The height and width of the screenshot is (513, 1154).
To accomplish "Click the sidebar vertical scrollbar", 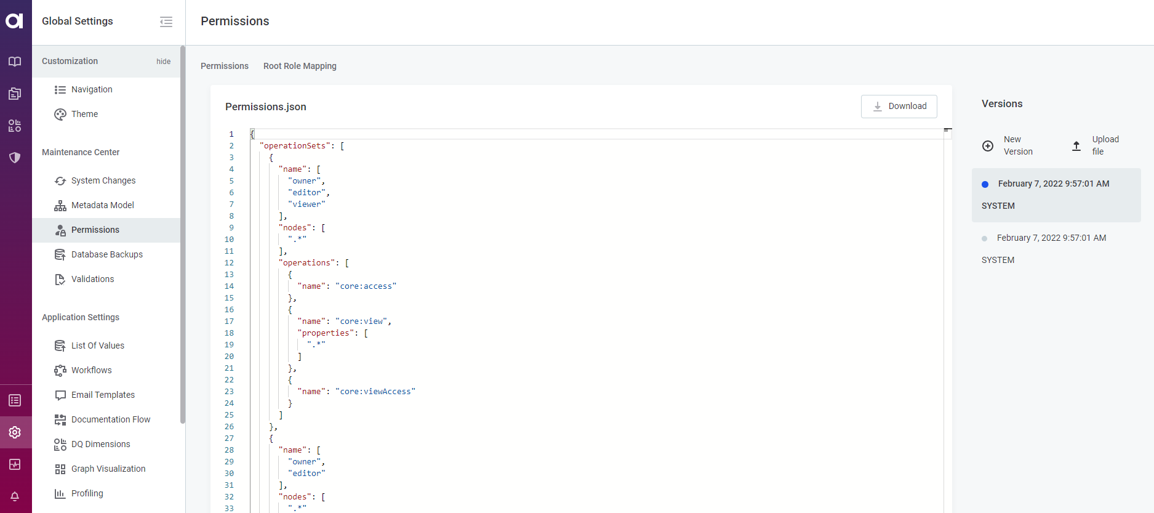I will click(x=182, y=235).
